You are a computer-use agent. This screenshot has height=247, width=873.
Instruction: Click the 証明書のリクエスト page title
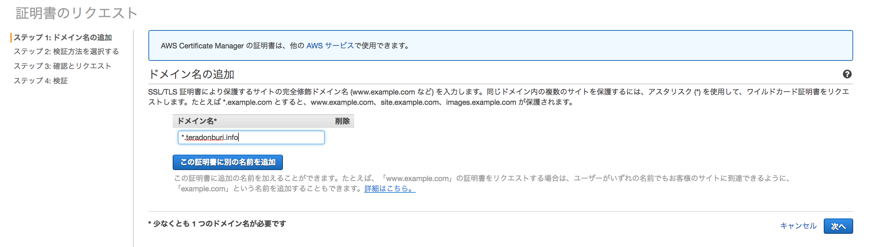[x=76, y=13]
